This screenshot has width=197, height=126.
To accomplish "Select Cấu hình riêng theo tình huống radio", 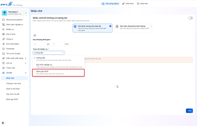I will (151, 26).
